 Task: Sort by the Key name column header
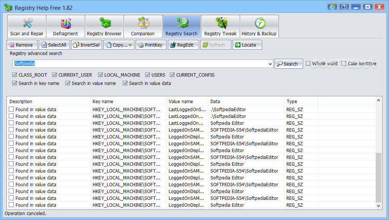(128, 101)
